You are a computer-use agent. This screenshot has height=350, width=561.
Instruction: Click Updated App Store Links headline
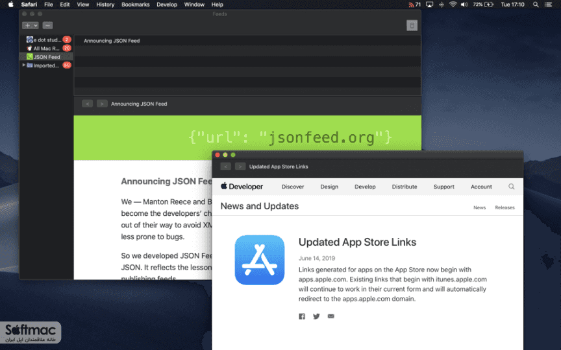[357, 242]
